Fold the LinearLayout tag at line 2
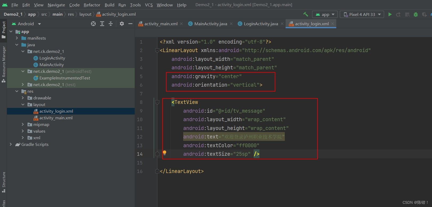The image size is (432, 207). pyautogui.click(x=157, y=50)
